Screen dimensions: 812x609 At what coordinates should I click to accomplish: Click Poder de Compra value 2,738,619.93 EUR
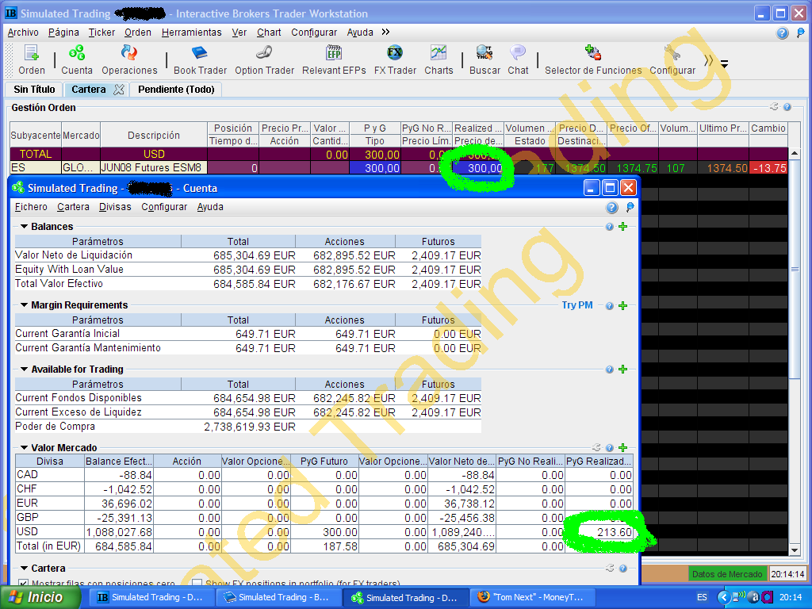click(x=249, y=427)
